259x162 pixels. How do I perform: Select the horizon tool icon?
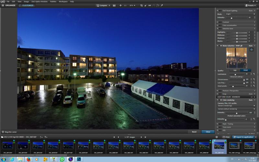pos(150,6)
